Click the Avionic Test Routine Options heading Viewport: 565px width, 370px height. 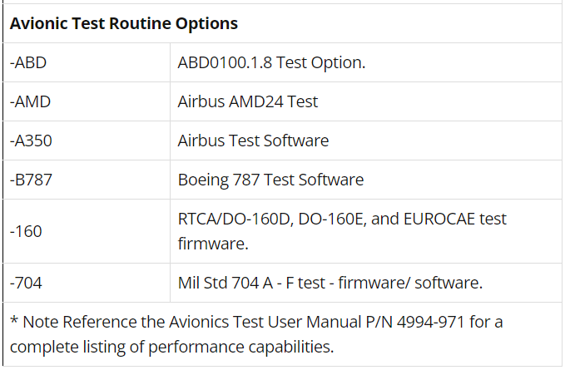tap(124, 23)
